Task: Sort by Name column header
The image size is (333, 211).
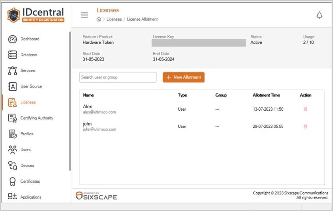Action: (x=88, y=95)
